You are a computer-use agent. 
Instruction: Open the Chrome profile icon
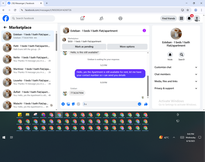pos(196,10)
